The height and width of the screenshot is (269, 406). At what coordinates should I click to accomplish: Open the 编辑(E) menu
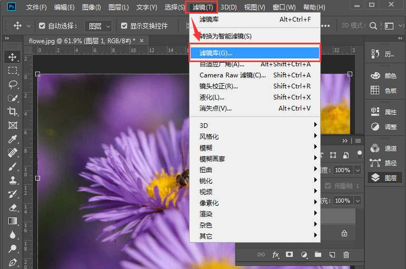[64, 7]
